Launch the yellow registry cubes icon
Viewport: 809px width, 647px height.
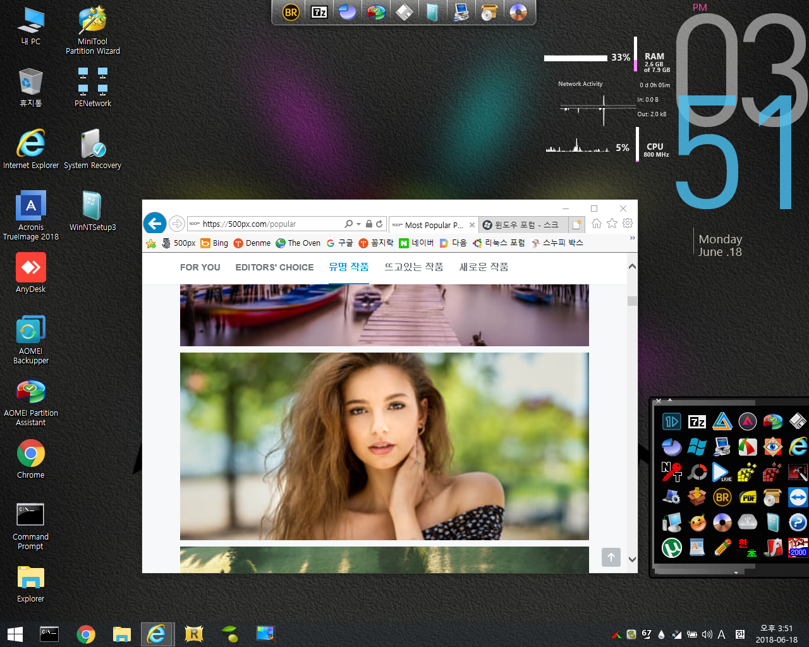[x=747, y=472]
